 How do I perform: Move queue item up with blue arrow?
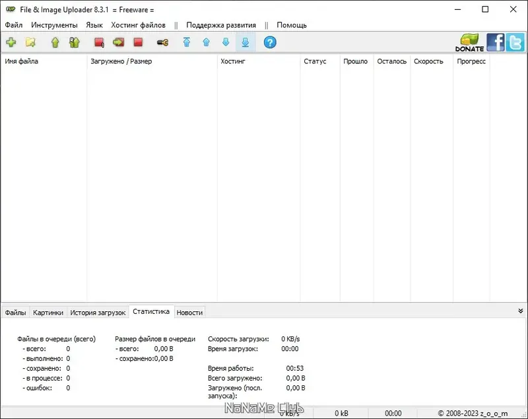coord(206,42)
